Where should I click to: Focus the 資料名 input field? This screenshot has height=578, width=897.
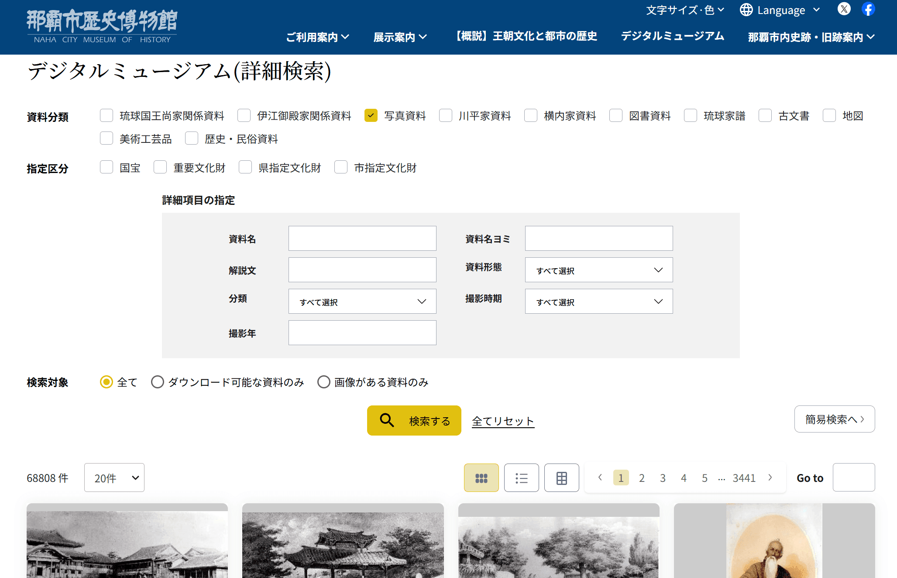[362, 239]
